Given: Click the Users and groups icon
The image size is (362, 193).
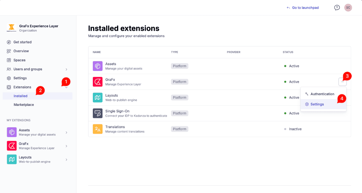Looking at the screenshot, I should 9,69.
